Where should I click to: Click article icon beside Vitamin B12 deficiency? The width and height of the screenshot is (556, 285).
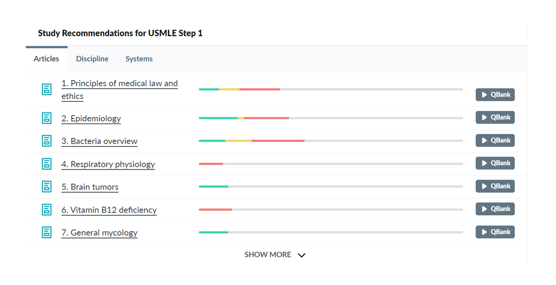pyautogui.click(x=46, y=209)
